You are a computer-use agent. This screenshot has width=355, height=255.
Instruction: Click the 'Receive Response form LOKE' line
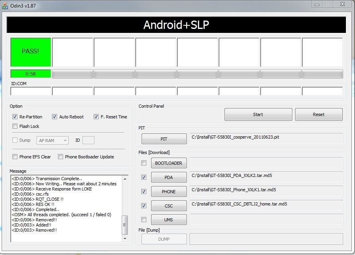52,189
